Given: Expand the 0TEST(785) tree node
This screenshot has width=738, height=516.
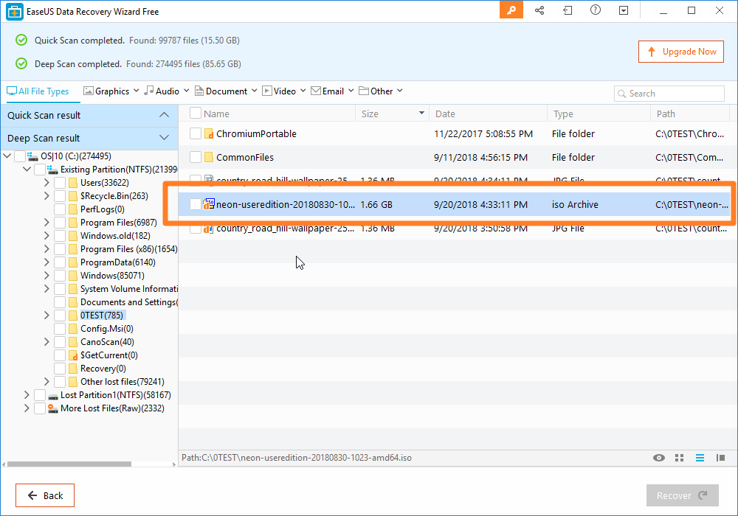Looking at the screenshot, I should pos(46,315).
